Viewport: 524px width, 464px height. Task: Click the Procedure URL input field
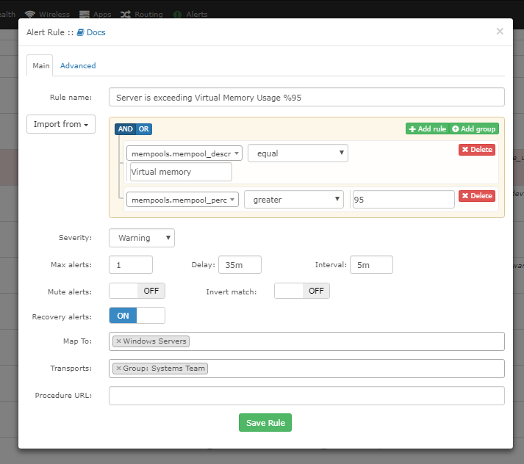pyautogui.click(x=306, y=396)
